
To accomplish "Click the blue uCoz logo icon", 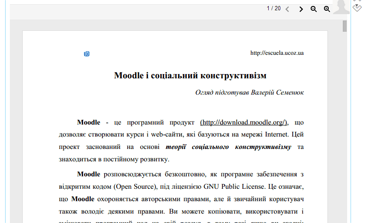I will pyautogui.click(x=87, y=54).
